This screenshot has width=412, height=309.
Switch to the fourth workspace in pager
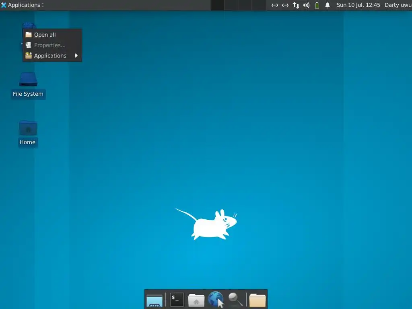coord(259,5)
